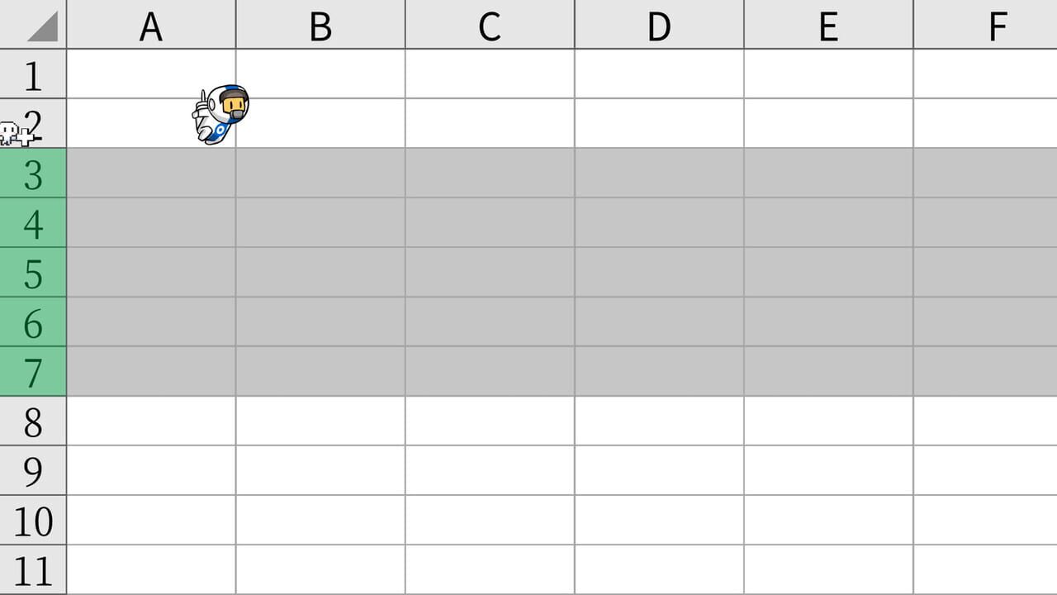This screenshot has height=595, width=1057.
Task: Select row 10 header
Action: tap(33, 521)
